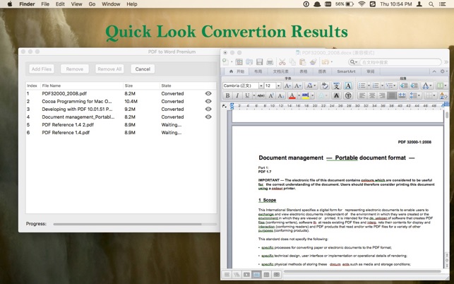Click the font color red A swatch
The height and width of the screenshot is (284, 454).
pyautogui.click(x=292, y=95)
